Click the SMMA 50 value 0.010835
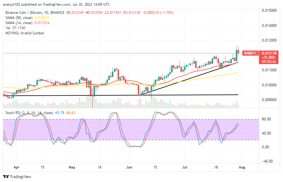Viewport: 283px width, 182px height. point(42,18)
